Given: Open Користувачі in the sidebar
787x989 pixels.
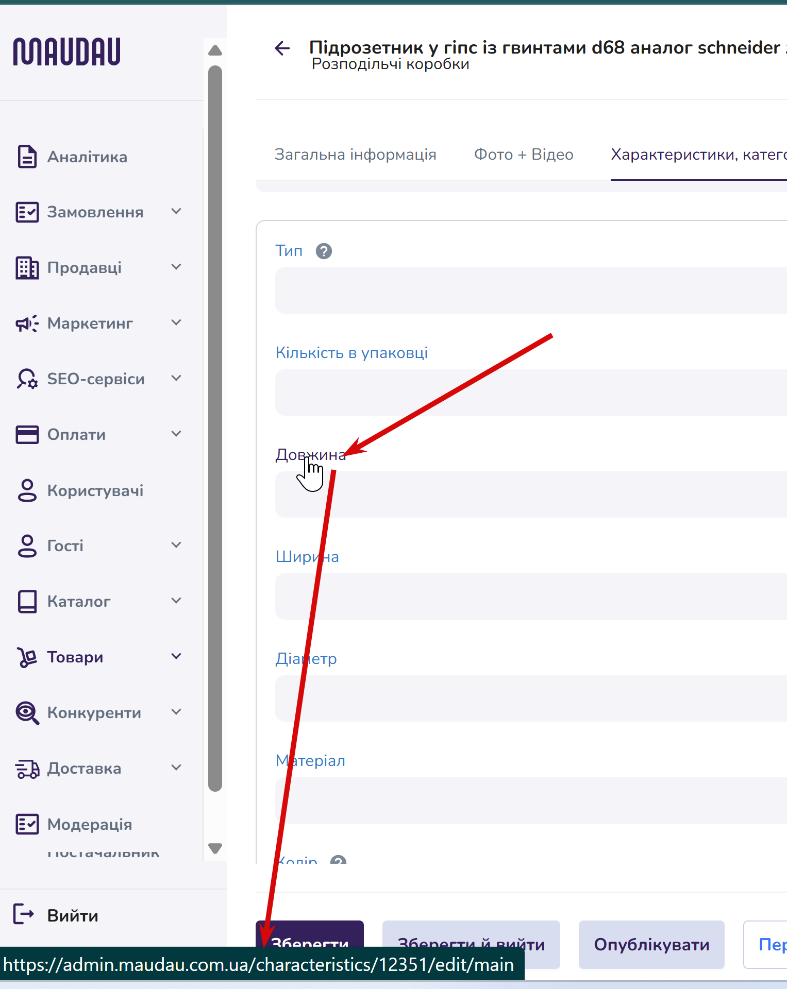Looking at the screenshot, I should (x=95, y=490).
